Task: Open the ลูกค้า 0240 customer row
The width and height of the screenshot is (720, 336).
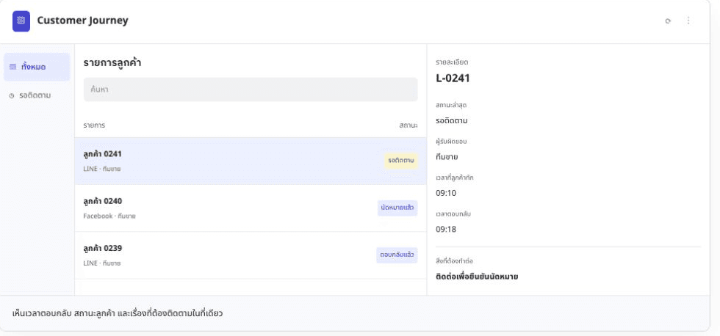Action: tap(251, 208)
